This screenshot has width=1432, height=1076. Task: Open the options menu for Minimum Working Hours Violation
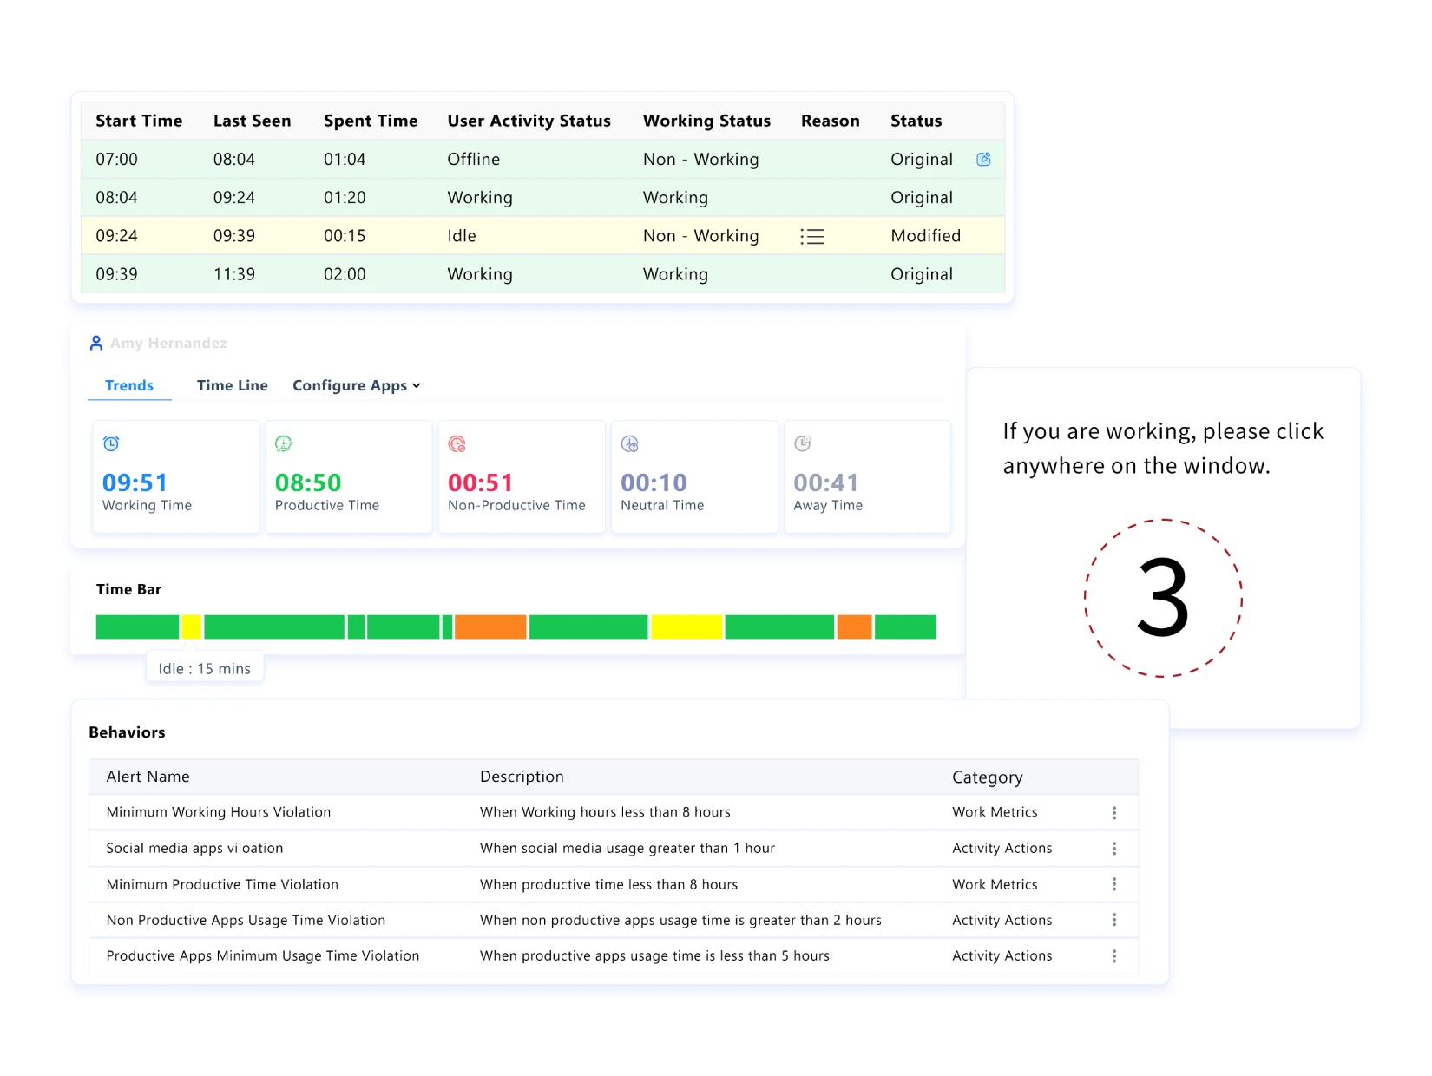[1114, 812]
